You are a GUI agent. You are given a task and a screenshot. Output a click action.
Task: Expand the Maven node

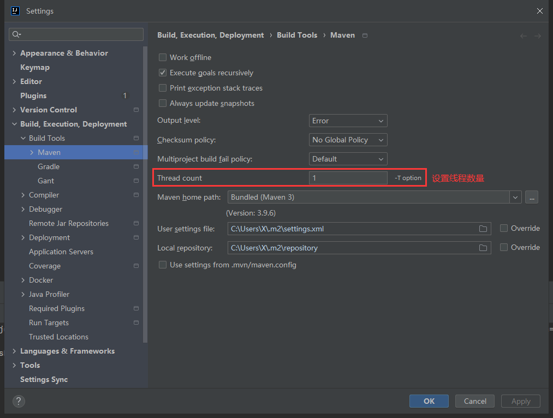pos(32,152)
